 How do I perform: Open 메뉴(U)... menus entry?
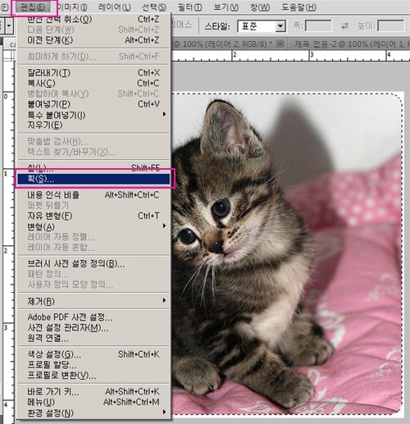pos(93,402)
